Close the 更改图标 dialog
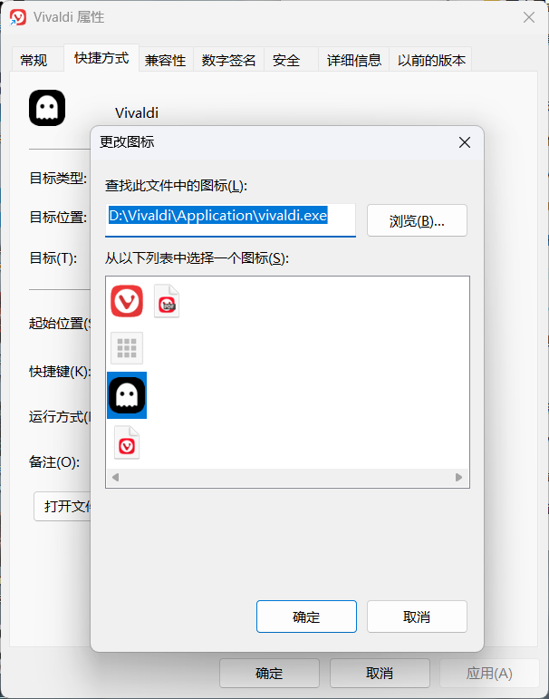Image resolution: width=549 pixels, height=699 pixels. [465, 142]
